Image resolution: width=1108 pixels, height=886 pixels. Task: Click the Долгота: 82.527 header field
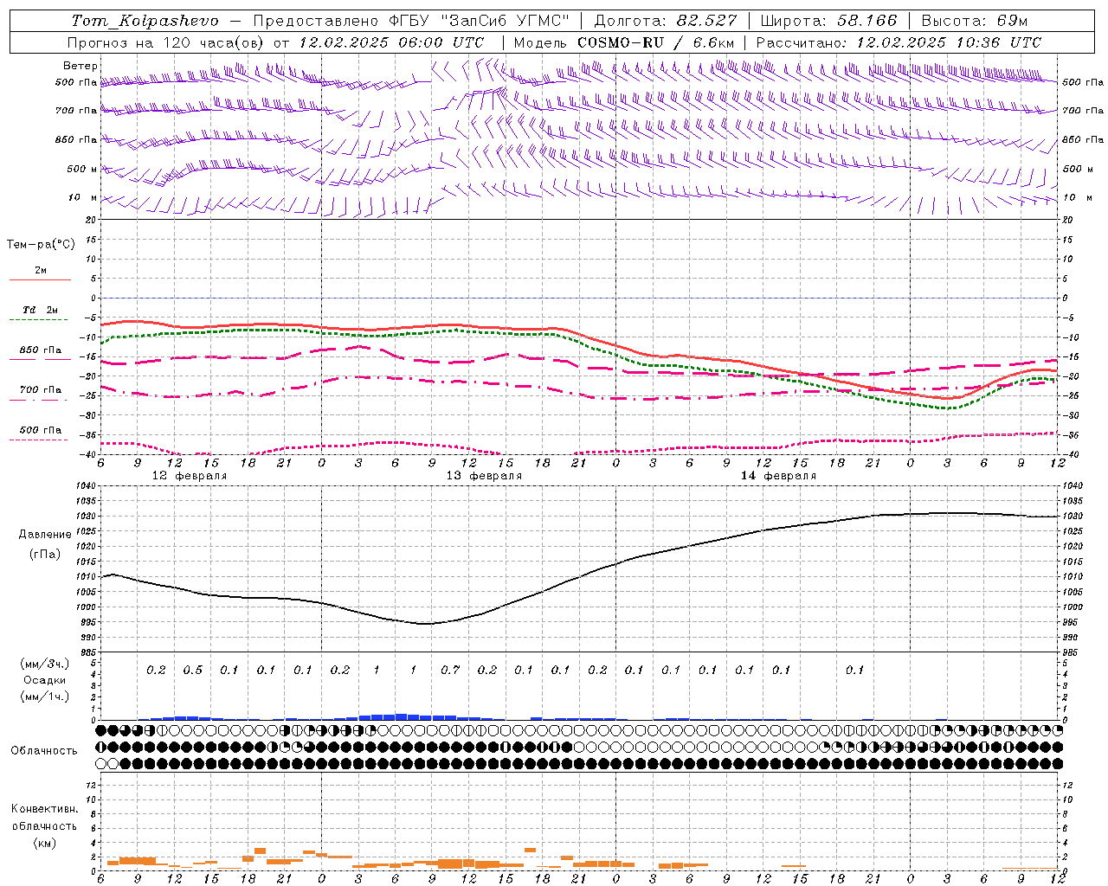click(x=666, y=21)
